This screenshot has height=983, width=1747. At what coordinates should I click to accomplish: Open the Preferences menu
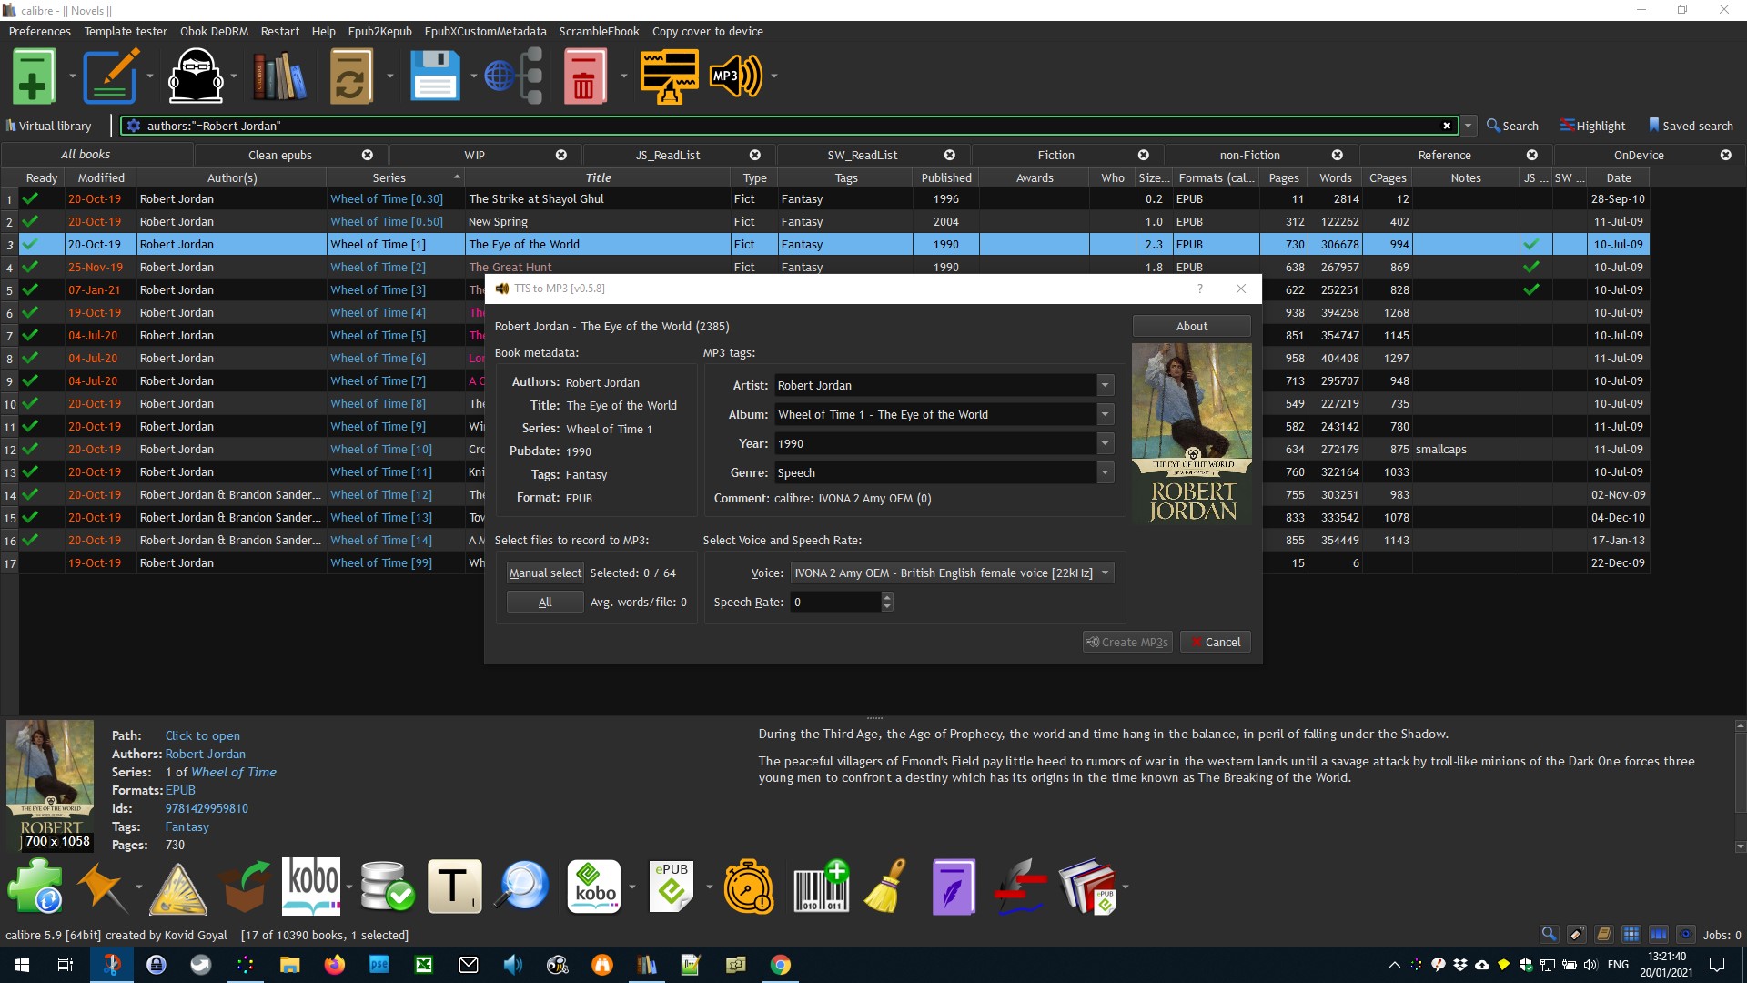pyautogui.click(x=40, y=31)
